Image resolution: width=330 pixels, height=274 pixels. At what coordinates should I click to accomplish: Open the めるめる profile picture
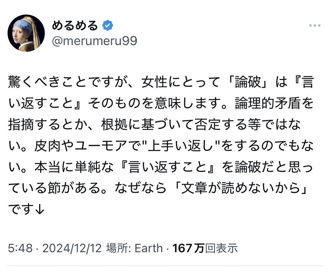tap(26, 33)
